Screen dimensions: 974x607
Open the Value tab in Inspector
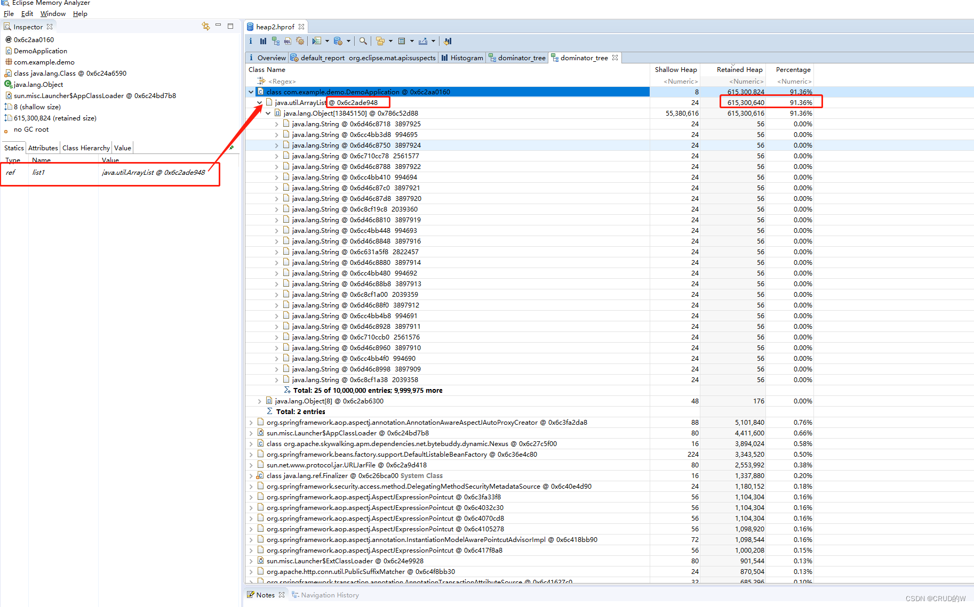(x=122, y=148)
